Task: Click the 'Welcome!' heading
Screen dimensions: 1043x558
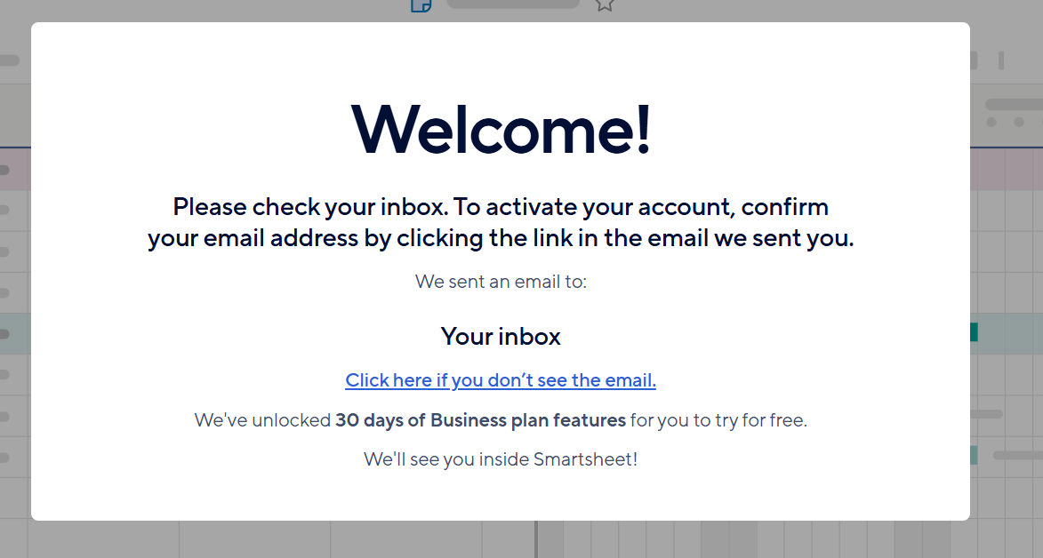Action: [501, 129]
